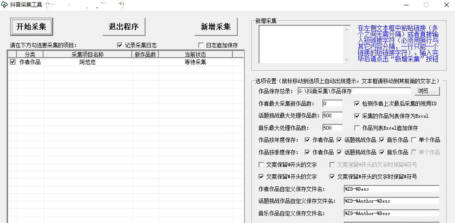The height and width of the screenshot is (223, 455).
Task: Click the 开始采集 button
Action: click(31, 27)
